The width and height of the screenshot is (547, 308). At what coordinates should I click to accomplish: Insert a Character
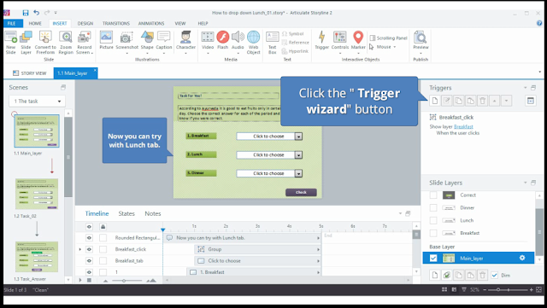point(185,43)
